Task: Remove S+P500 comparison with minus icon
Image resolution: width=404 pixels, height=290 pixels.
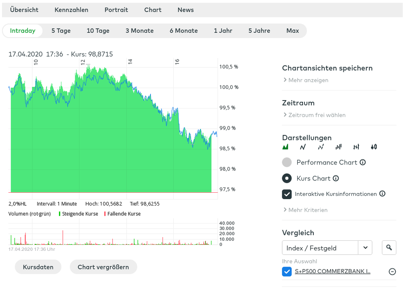Action: click(392, 271)
